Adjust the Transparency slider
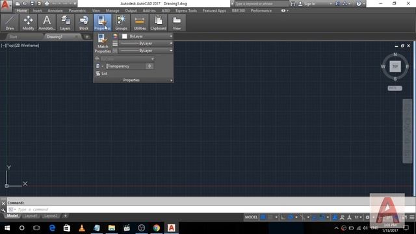The width and height of the screenshot is (416, 234). point(126,66)
